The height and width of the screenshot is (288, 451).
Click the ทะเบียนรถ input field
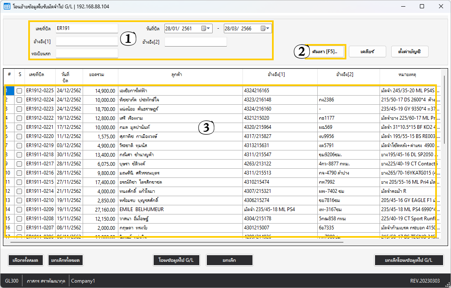pyautogui.click(x=87, y=54)
